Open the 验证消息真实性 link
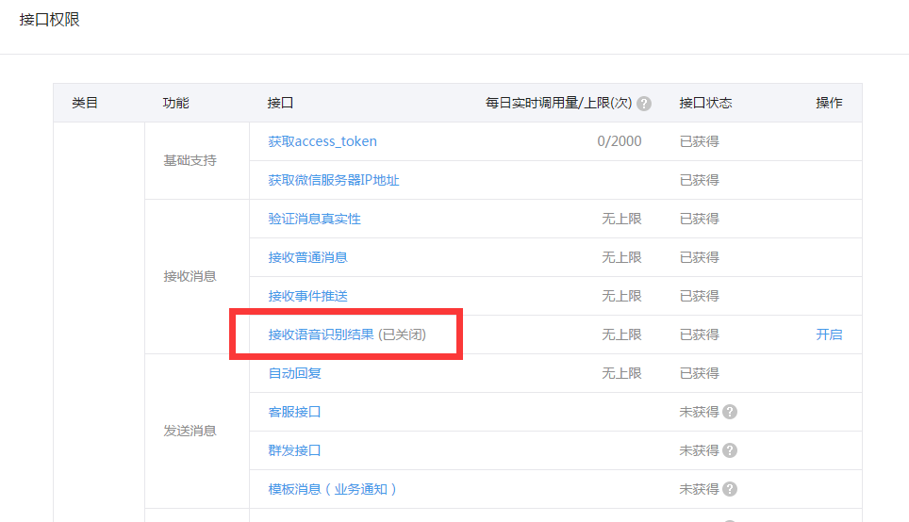This screenshot has height=522, width=909. point(314,219)
